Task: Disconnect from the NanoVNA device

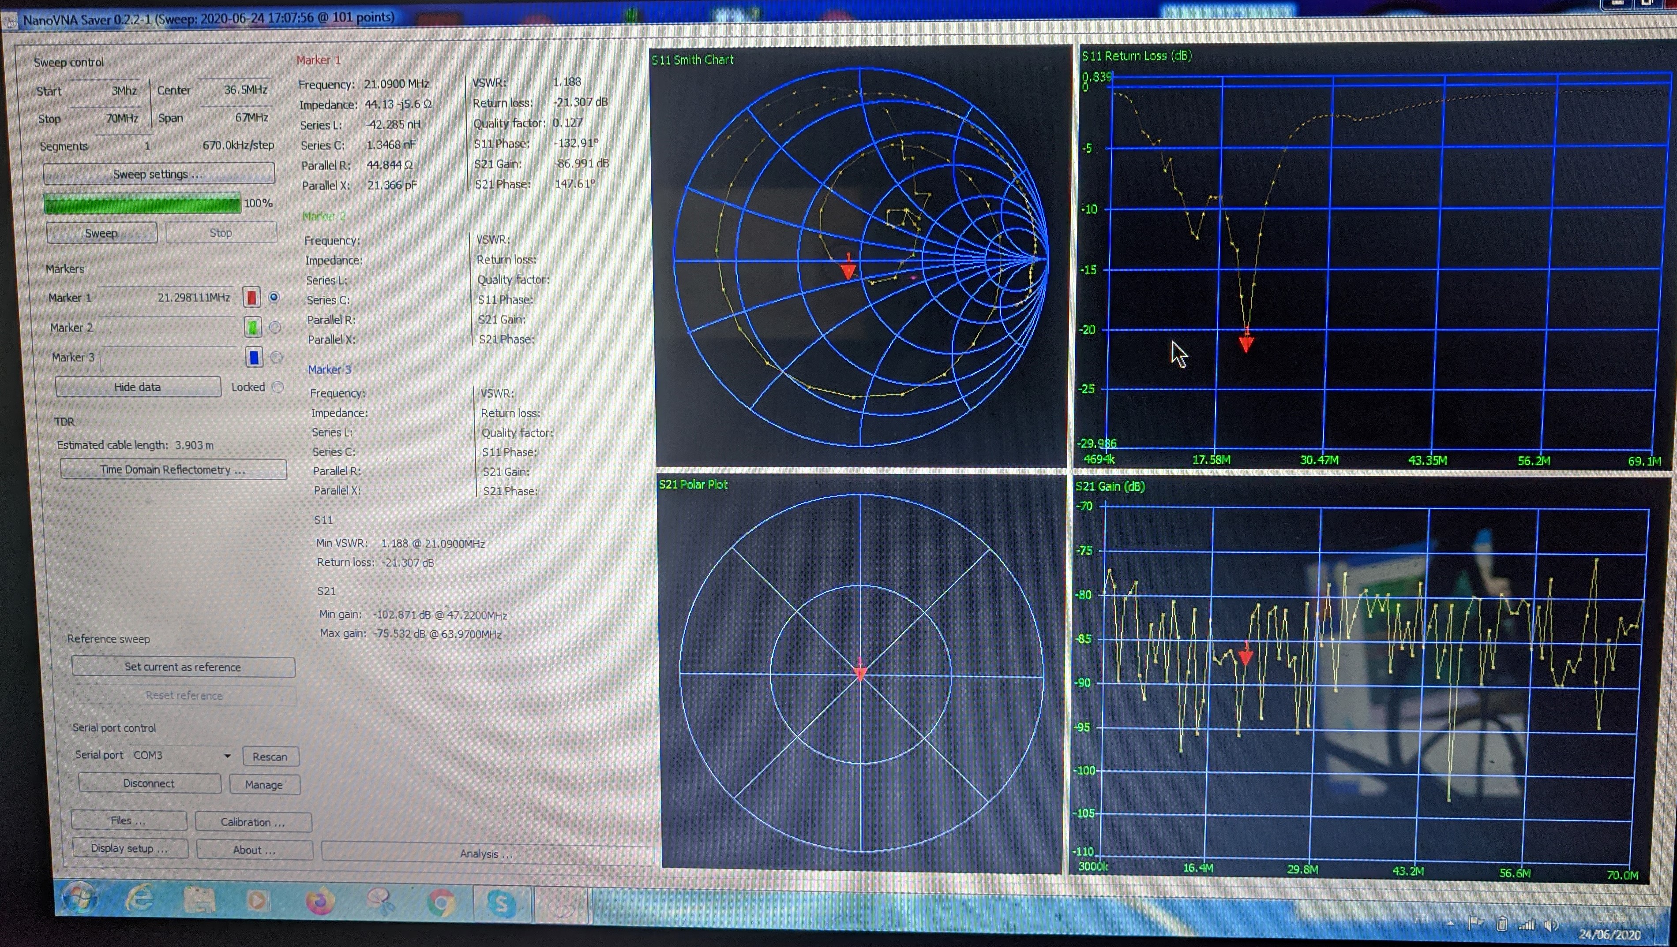Action: [149, 783]
